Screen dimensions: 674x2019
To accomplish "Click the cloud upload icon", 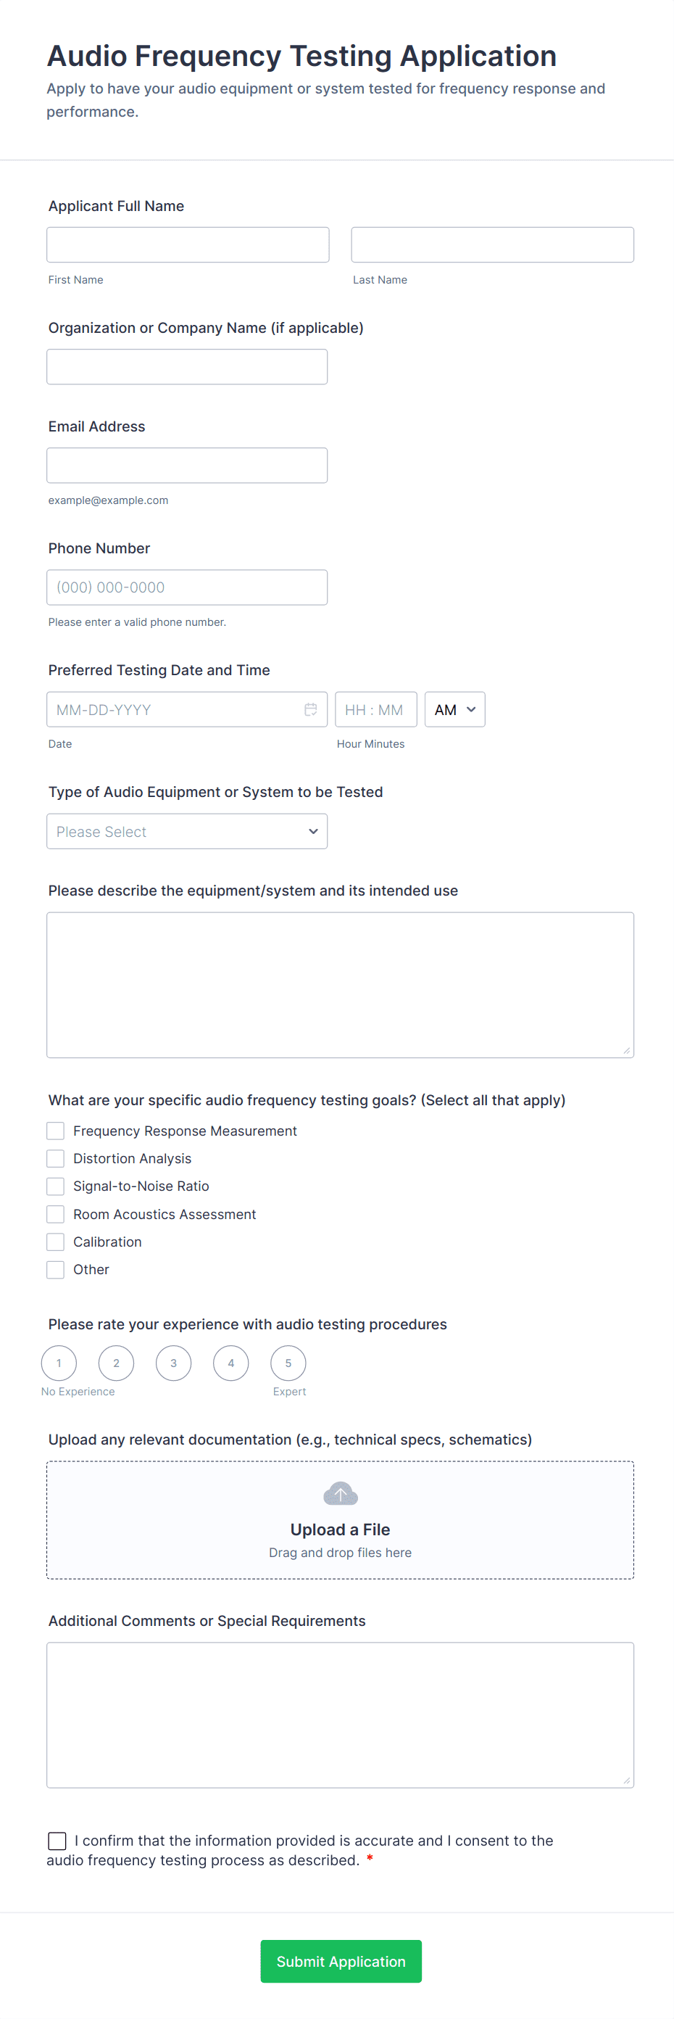I will tap(339, 1492).
